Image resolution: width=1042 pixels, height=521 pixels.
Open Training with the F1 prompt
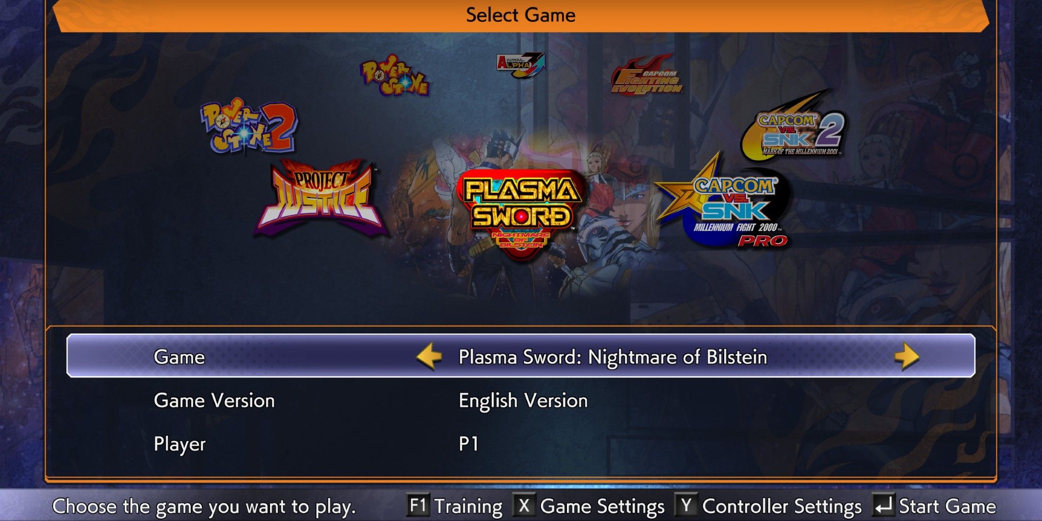[455, 506]
